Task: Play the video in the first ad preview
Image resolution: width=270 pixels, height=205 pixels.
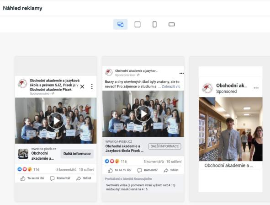Action: coord(56,121)
